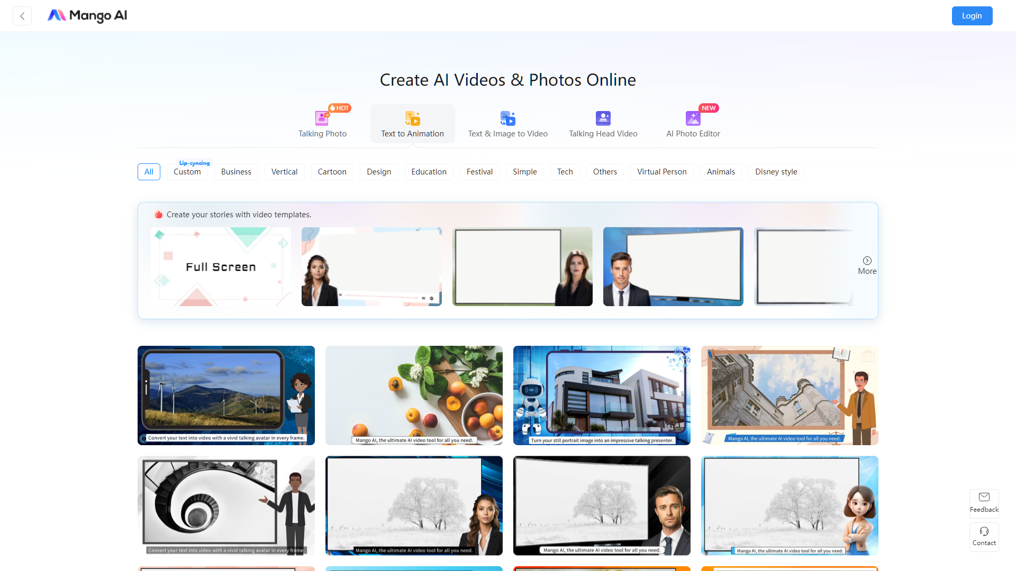Filter by Virtual Person category
Viewport: 1016px width, 571px height.
661,172
